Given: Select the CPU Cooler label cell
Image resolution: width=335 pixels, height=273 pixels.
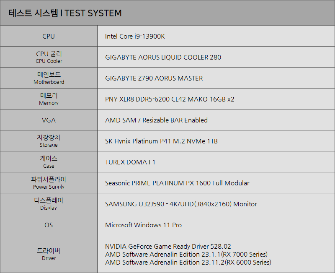Looking at the screenshot, I should coord(49,57).
